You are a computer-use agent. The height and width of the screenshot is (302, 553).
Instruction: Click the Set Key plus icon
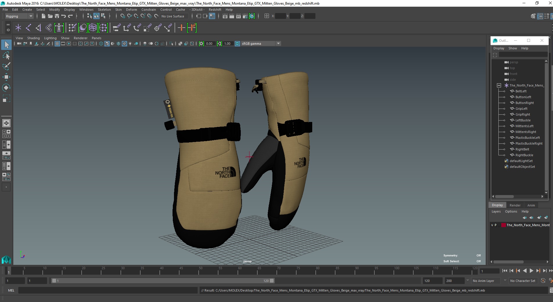pyautogui.click(x=182, y=28)
